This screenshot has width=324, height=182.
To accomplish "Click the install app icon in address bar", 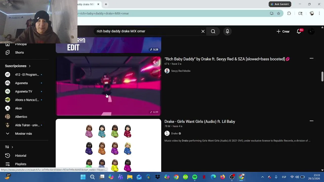I will click(272, 13).
